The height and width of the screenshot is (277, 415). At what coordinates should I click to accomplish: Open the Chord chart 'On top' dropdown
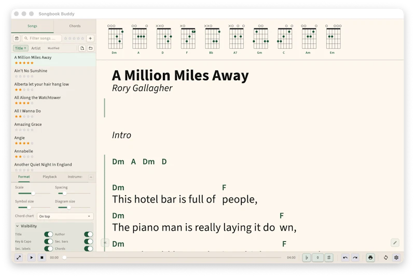[65, 216]
